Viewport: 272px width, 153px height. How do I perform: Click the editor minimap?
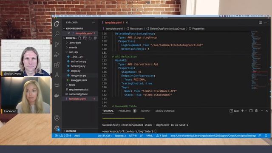tap(259, 60)
